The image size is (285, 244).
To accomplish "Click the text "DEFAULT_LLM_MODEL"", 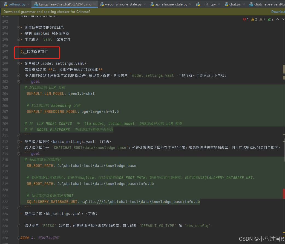I will (45, 94).
